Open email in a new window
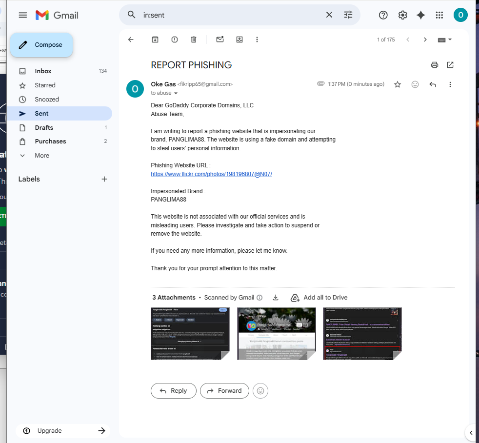The width and height of the screenshot is (479, 443). click(x=450, y=65)
